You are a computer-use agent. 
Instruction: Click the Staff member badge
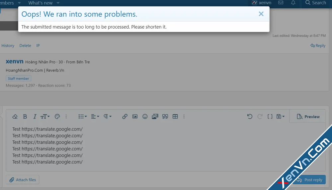point(18,79)
